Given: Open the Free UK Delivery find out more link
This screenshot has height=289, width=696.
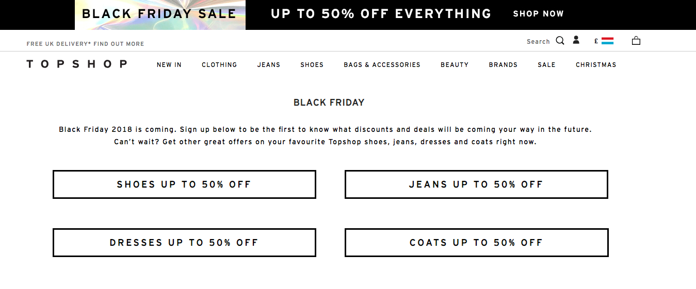Looking at the screenshot, I should tap(86, 44).
